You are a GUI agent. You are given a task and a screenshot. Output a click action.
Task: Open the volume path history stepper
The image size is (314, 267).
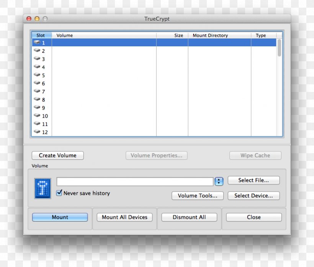(219, 181)
